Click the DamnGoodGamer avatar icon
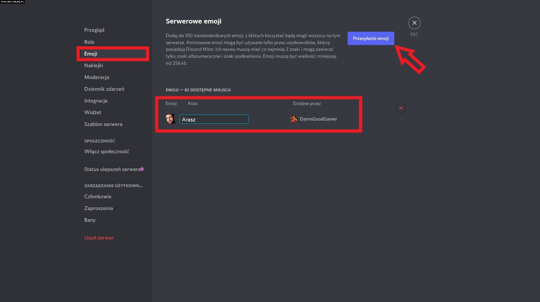 [294, 119]
